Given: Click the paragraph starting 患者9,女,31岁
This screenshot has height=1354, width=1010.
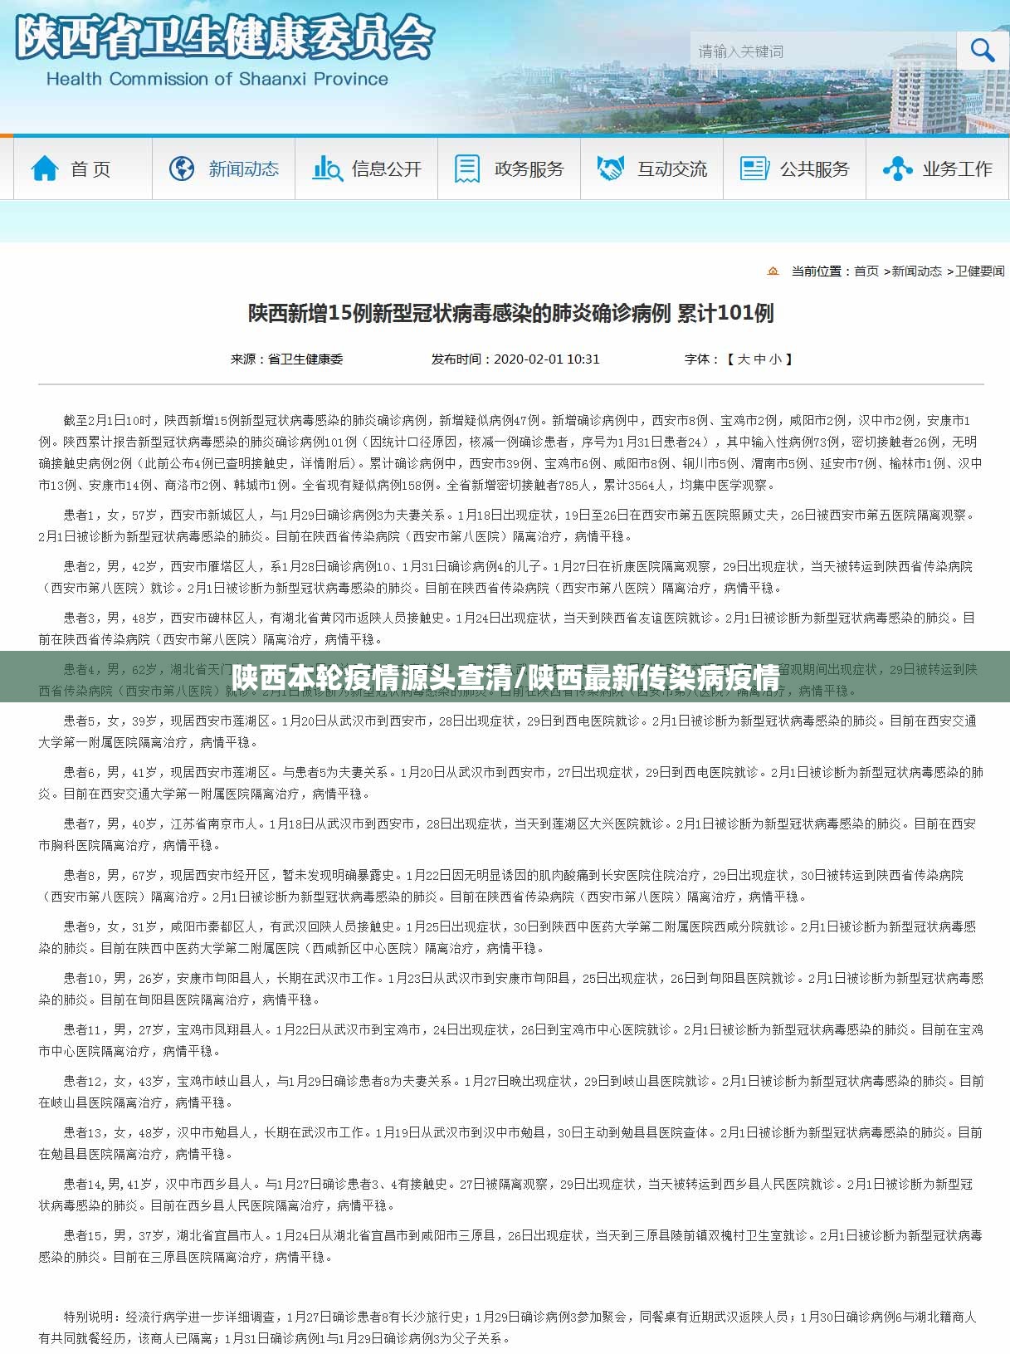Looking at the screenshot, I should [509, 937].
